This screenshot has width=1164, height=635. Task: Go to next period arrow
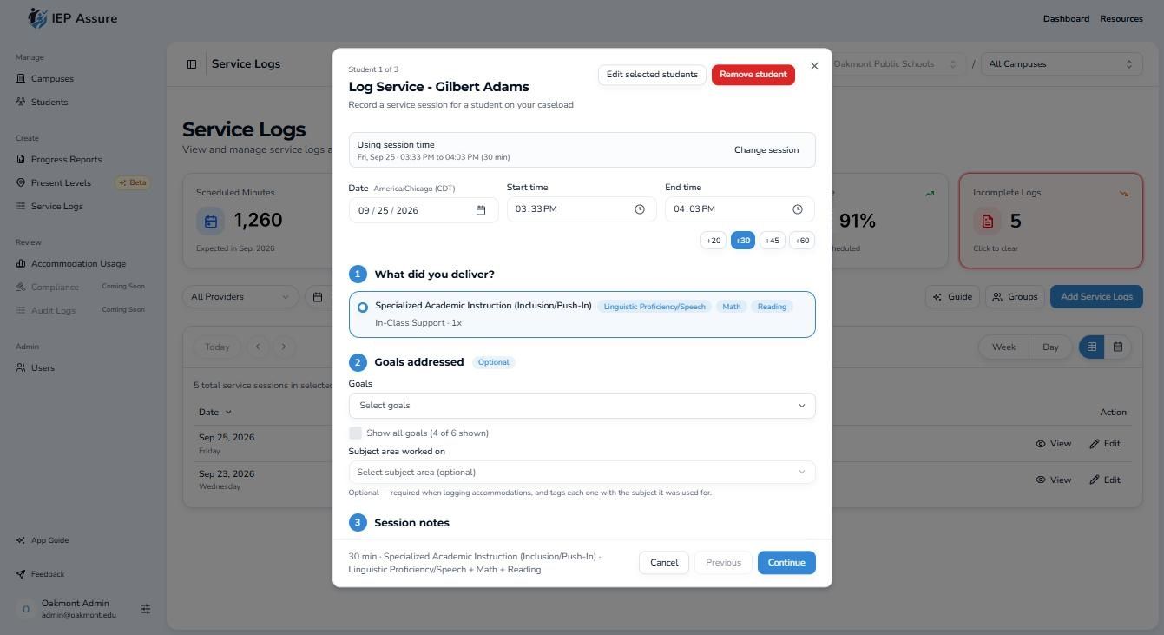284,347
